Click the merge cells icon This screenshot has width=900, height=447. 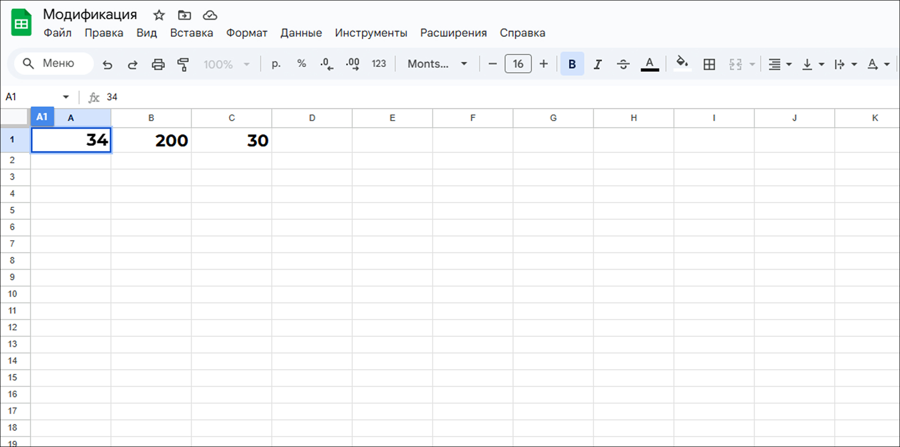click(x=735, y=64)
